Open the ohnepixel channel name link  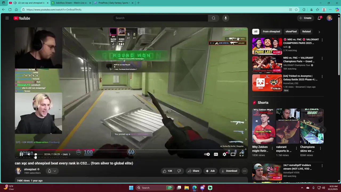[30, 169]
